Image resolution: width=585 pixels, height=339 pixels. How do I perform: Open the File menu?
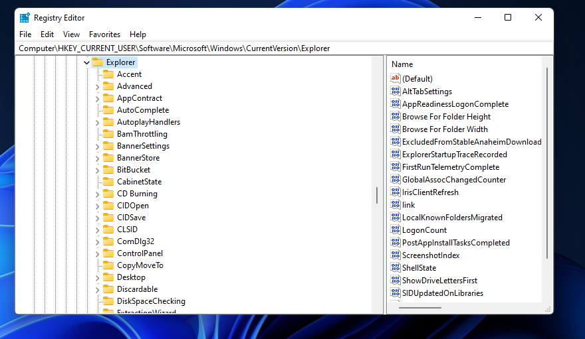pos(25,34)
